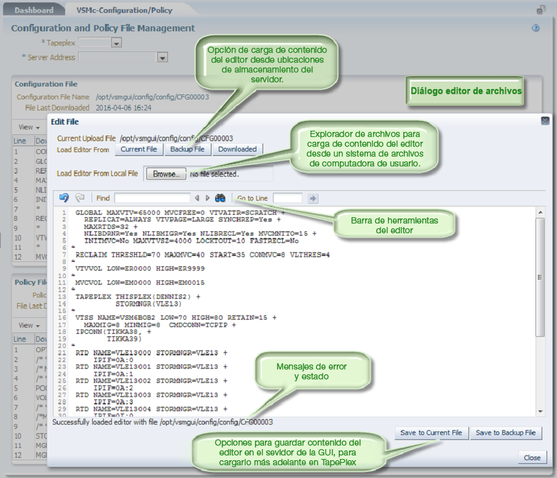Select the VSMc-Configuration/Policy tab
Image resolution: width=557 pixels, height=478 pixels.
(124, 10)
